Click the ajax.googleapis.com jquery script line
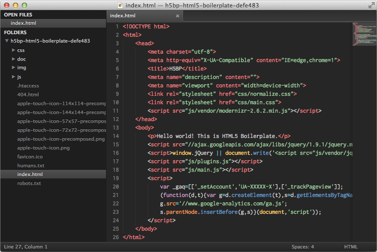Screen dimensions: 377x252 click(250, 145)
